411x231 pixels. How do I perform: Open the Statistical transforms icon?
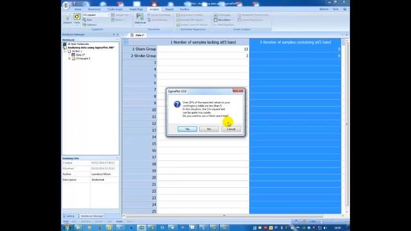140,19
